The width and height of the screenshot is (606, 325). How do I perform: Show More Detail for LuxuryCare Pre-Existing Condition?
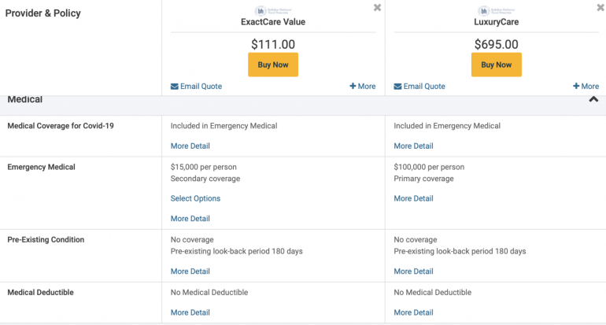click(x=413, y=271)
